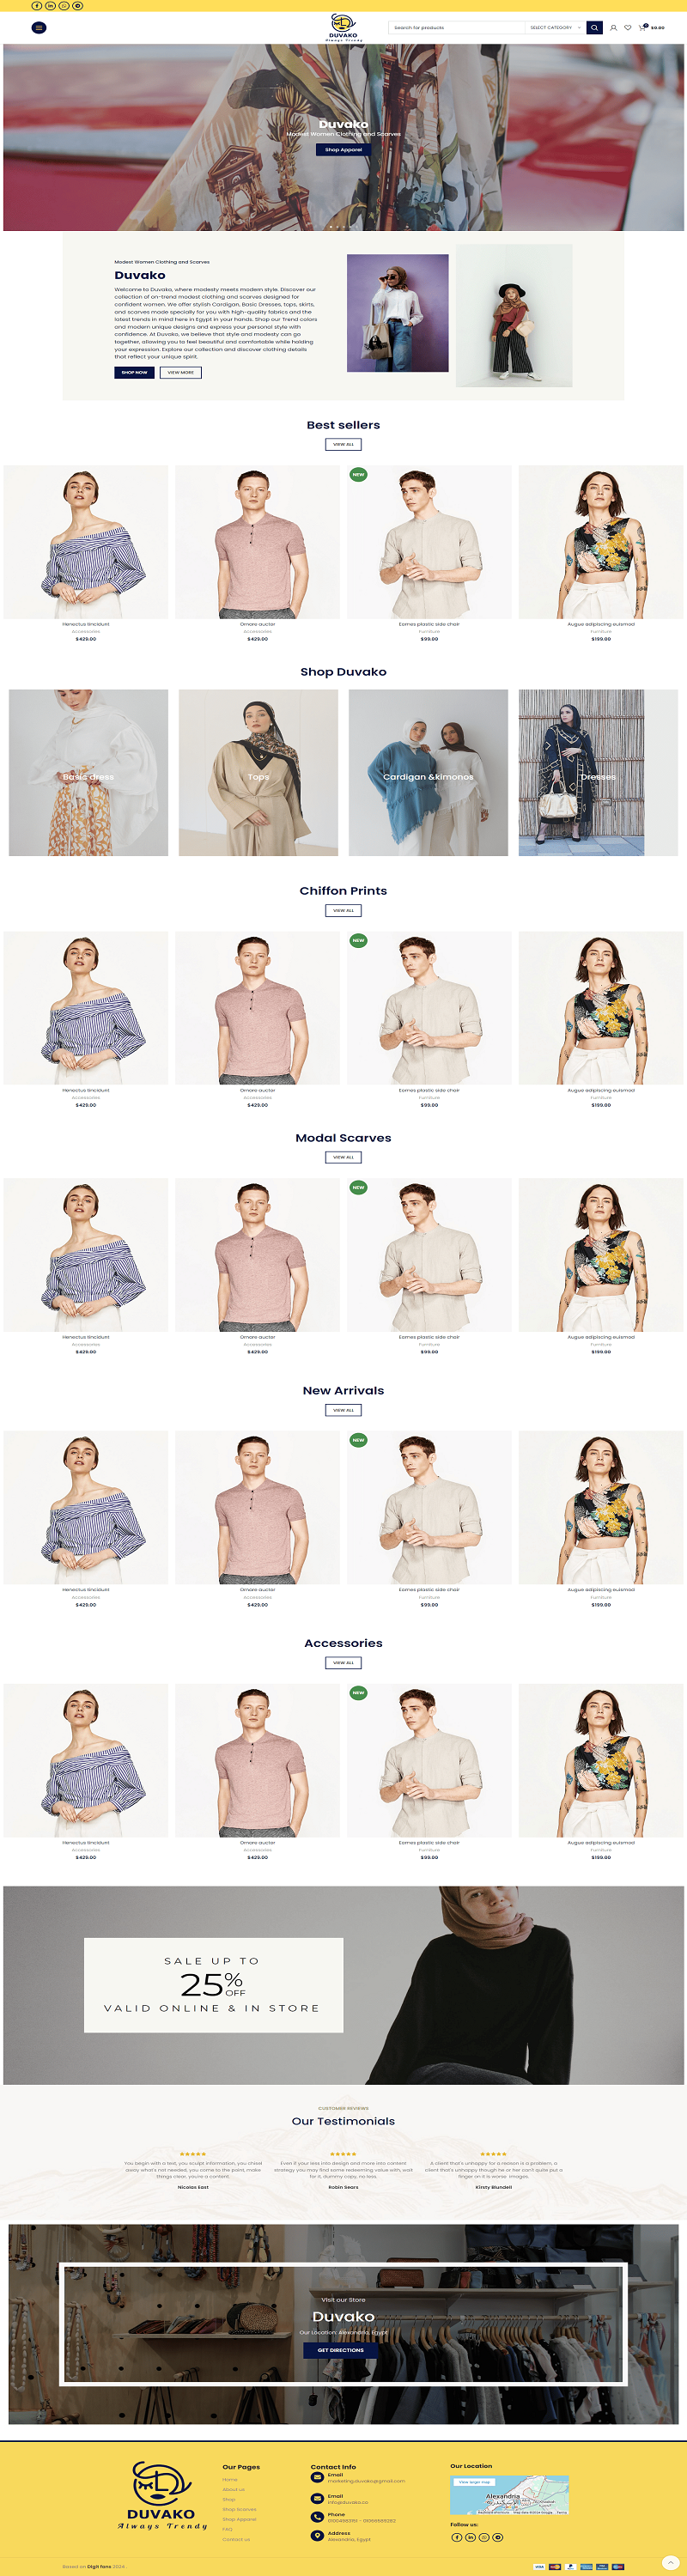Open the About us footer link
Viewport: 687px width, 2576px height.
233,2489
